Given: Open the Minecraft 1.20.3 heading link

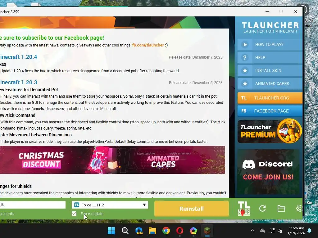Looking at the screenshot, I should tap(18, 82).
